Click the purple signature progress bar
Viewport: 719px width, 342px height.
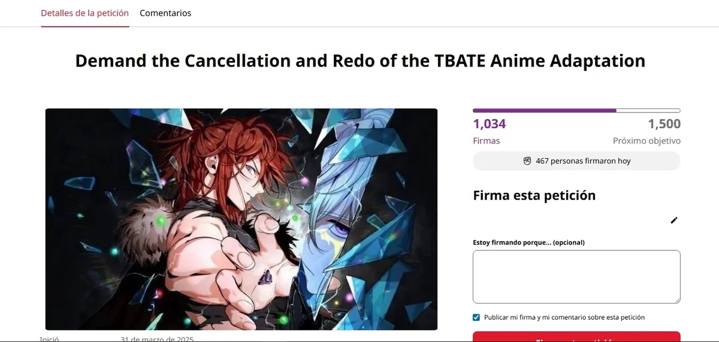544,111
